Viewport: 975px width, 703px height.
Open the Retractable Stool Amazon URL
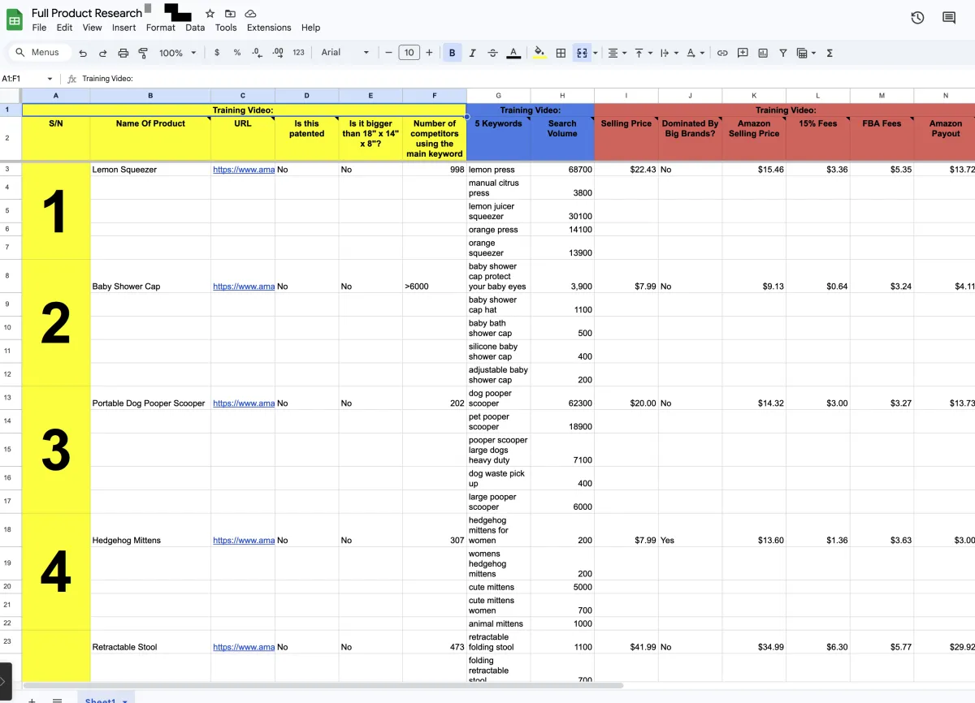[x=244, y=647]
